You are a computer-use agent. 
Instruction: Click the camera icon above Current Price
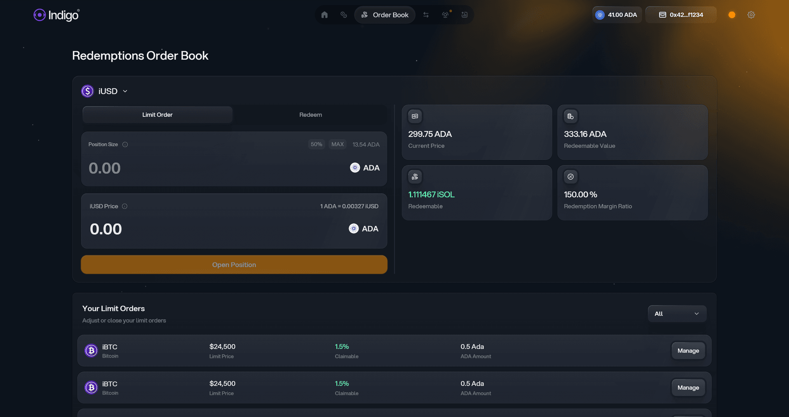pos(415,116)
